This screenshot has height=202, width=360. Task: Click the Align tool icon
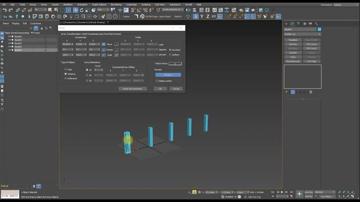coord(195,10)
